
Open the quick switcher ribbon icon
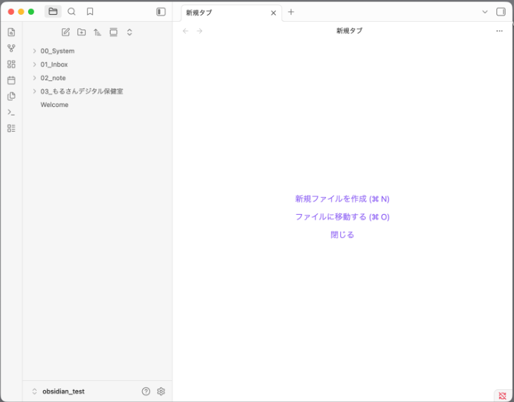[11, 32]
